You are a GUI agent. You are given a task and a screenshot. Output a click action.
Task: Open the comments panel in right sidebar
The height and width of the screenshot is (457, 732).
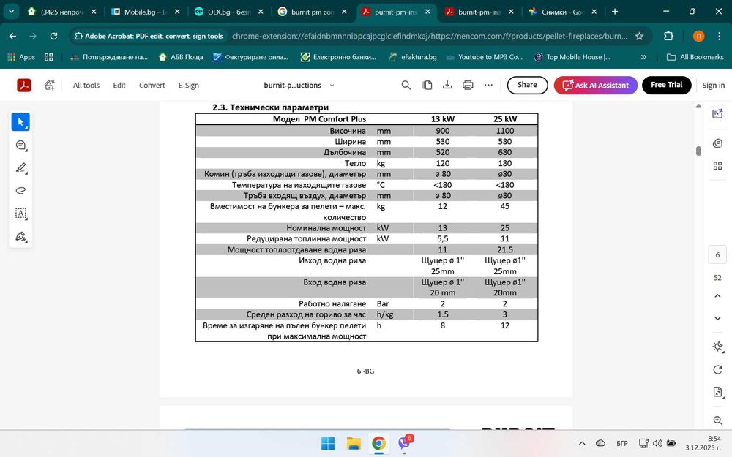click(717, 143)
